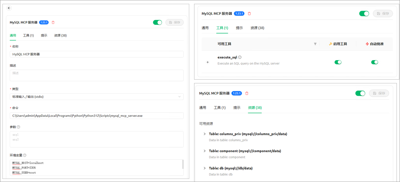The height and width of the screenshot is (182, 400).
Task: Go back using the left arrow icon
Action: click(9, 8)
